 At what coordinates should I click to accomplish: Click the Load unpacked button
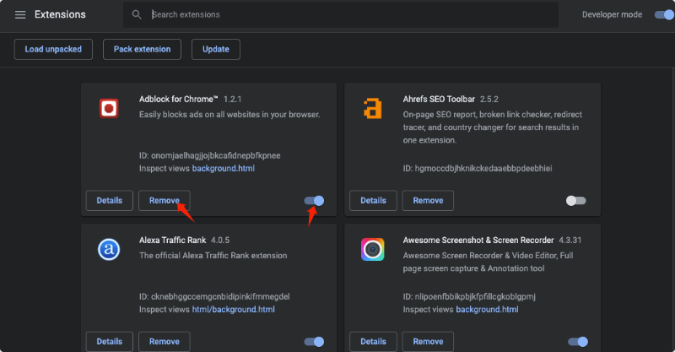53,49
